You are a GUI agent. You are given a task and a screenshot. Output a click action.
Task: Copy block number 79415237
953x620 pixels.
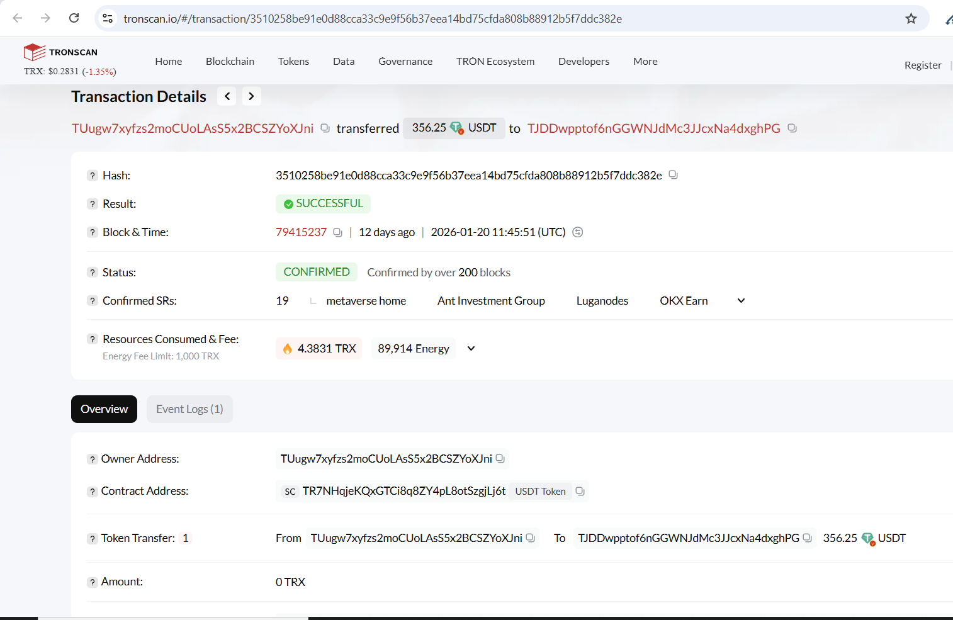[x=337, y=232]
